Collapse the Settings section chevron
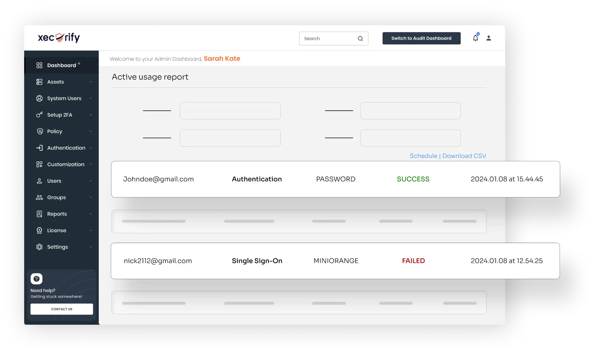Image resolution: width=594 pixels, height=354 pixels. coord(91,247)
